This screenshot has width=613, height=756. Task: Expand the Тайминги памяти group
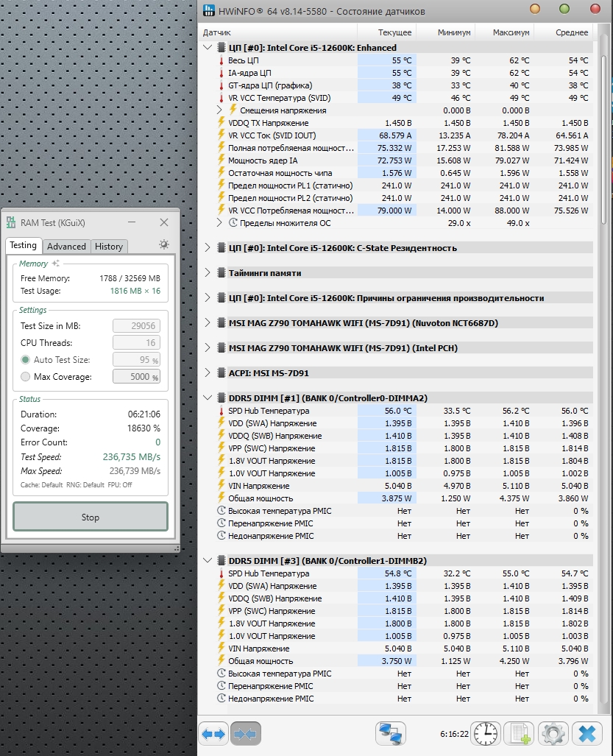pos(208,273)
